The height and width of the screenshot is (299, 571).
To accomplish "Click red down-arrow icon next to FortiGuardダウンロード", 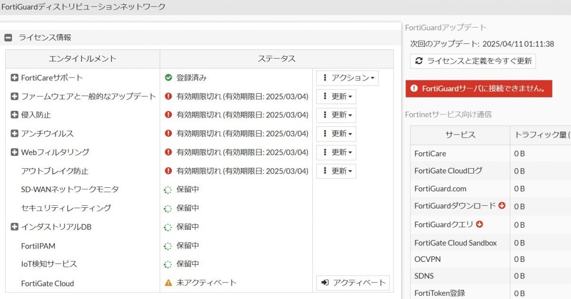I will click(502, 205).
